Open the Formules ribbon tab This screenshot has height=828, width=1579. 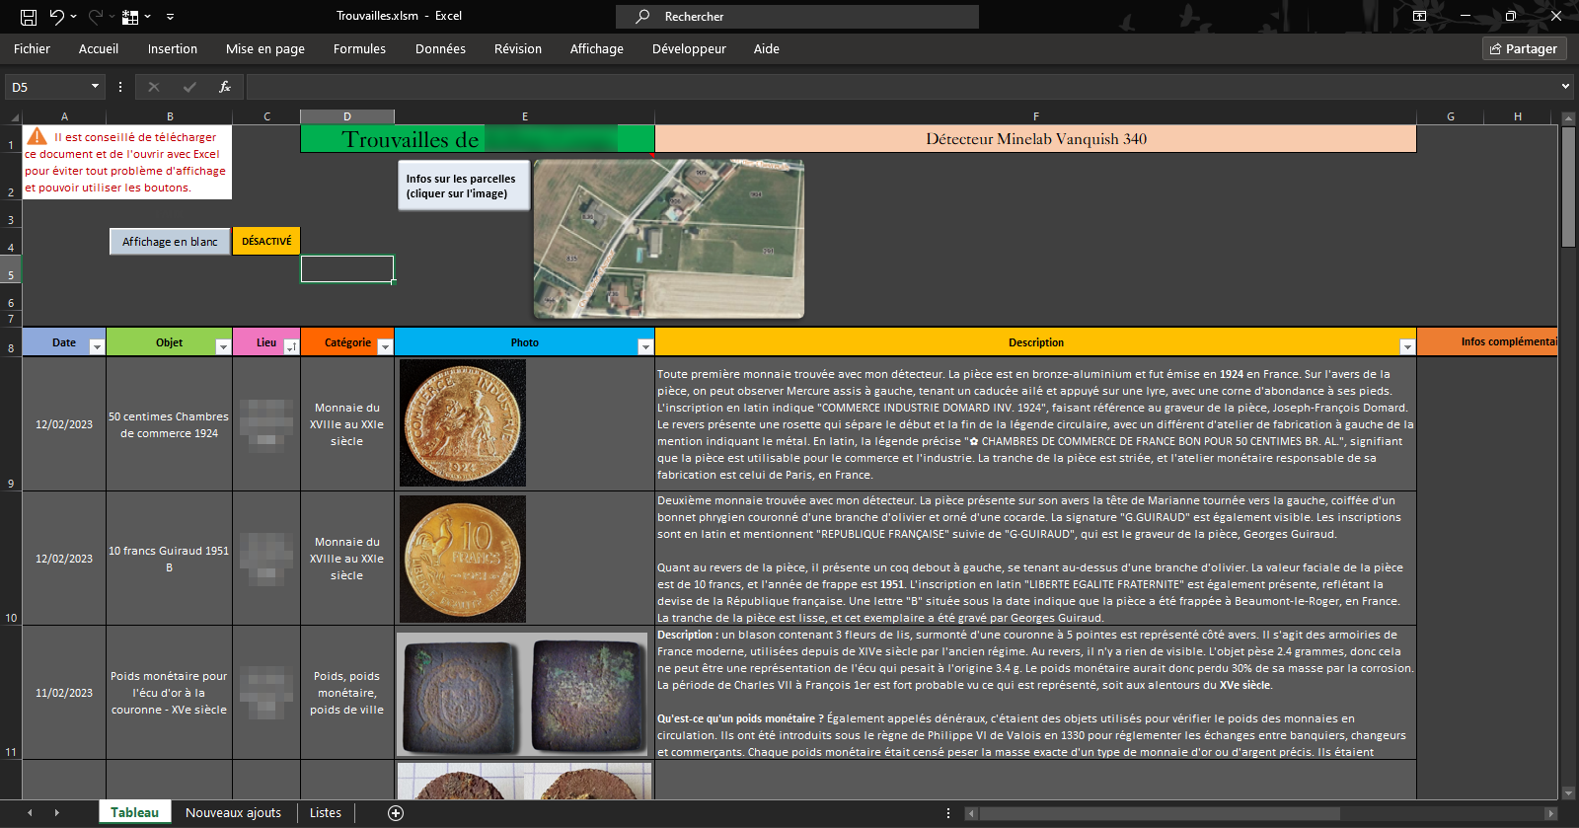(359, 48)
